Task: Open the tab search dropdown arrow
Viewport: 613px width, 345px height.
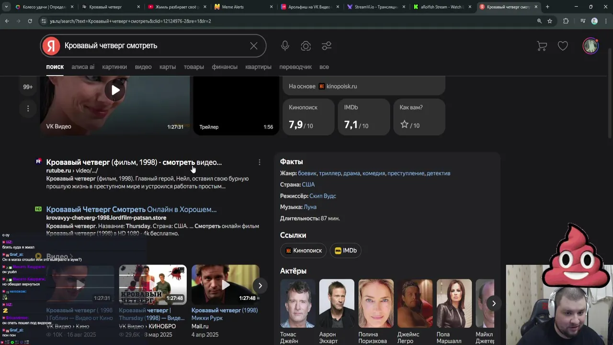Action: (x=6, y=7)
